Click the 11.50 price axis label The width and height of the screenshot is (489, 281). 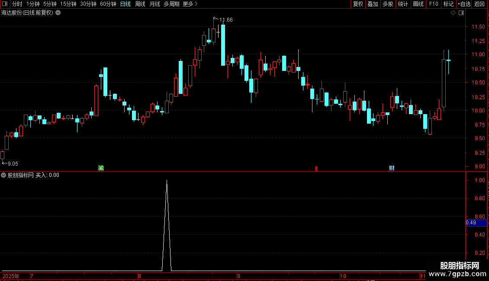pos(478,27)
